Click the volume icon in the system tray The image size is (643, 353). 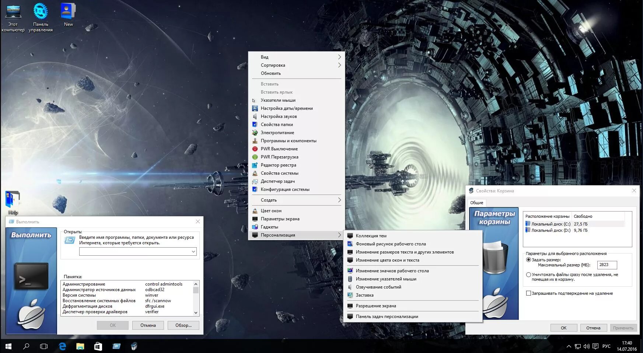click(x=586, y=346)
